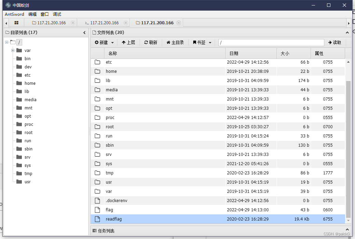Focus the path input field

pyautogui.click(x=271, y=42)
